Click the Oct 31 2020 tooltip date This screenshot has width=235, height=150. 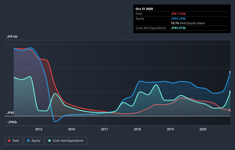[144, 9]
